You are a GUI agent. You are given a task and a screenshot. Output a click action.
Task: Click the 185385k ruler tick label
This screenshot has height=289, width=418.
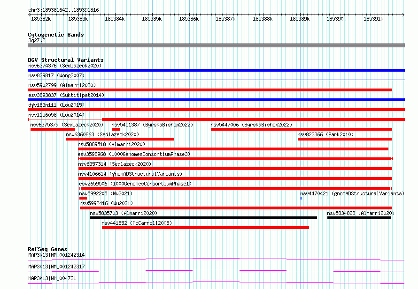point(152,19)
